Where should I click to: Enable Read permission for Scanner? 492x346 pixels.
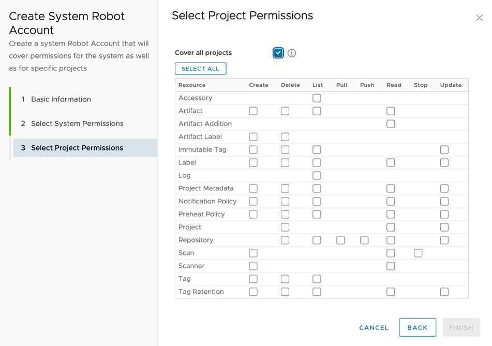pyautogui.click(x=391, y=266)
